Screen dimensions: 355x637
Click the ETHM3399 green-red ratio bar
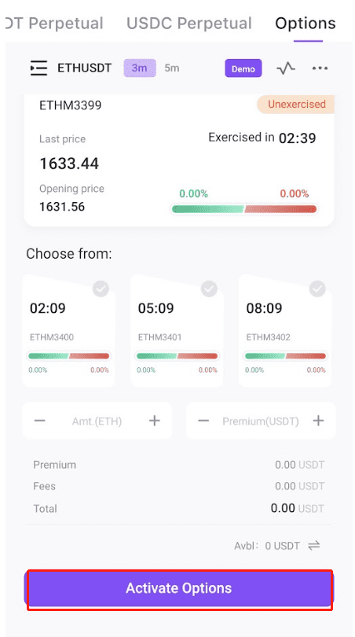coord(244,209)
